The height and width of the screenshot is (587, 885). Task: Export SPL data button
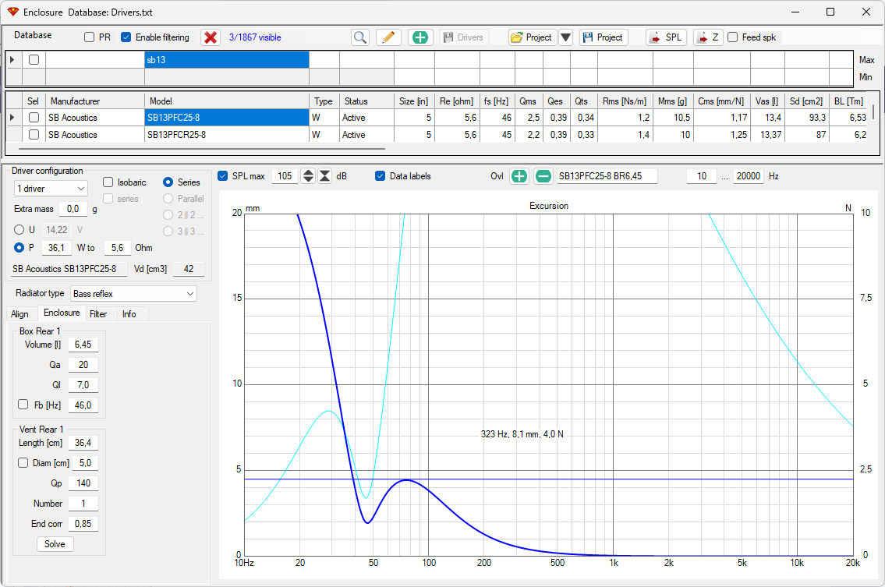click(666, 37)
